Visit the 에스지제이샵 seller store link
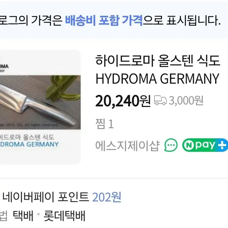 point(128,145)
